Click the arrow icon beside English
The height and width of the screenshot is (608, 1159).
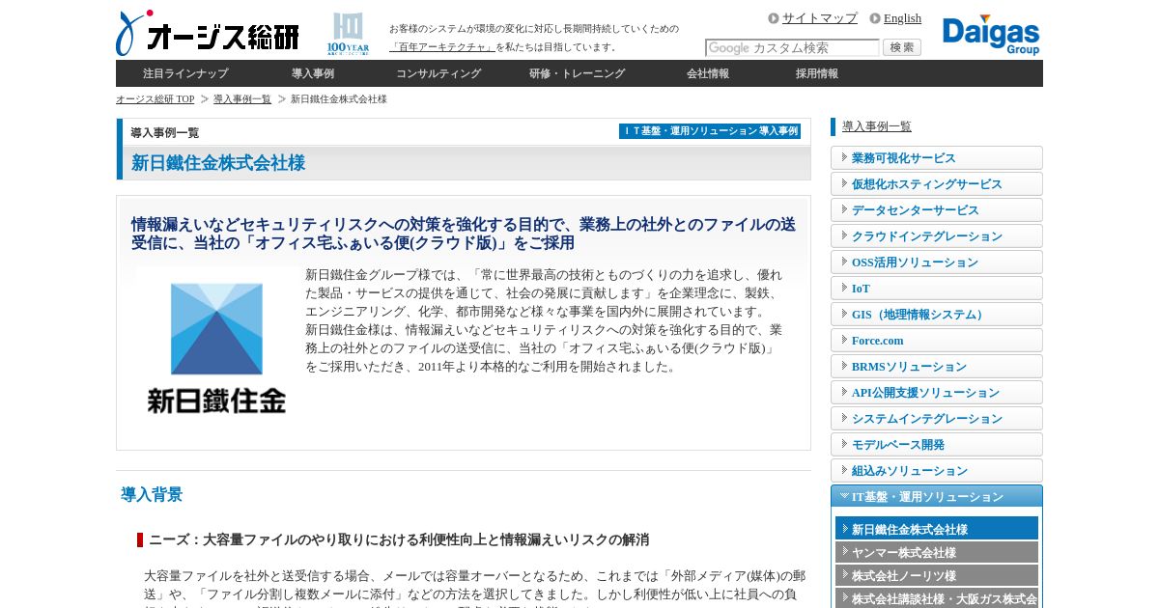tap(875, 18)
